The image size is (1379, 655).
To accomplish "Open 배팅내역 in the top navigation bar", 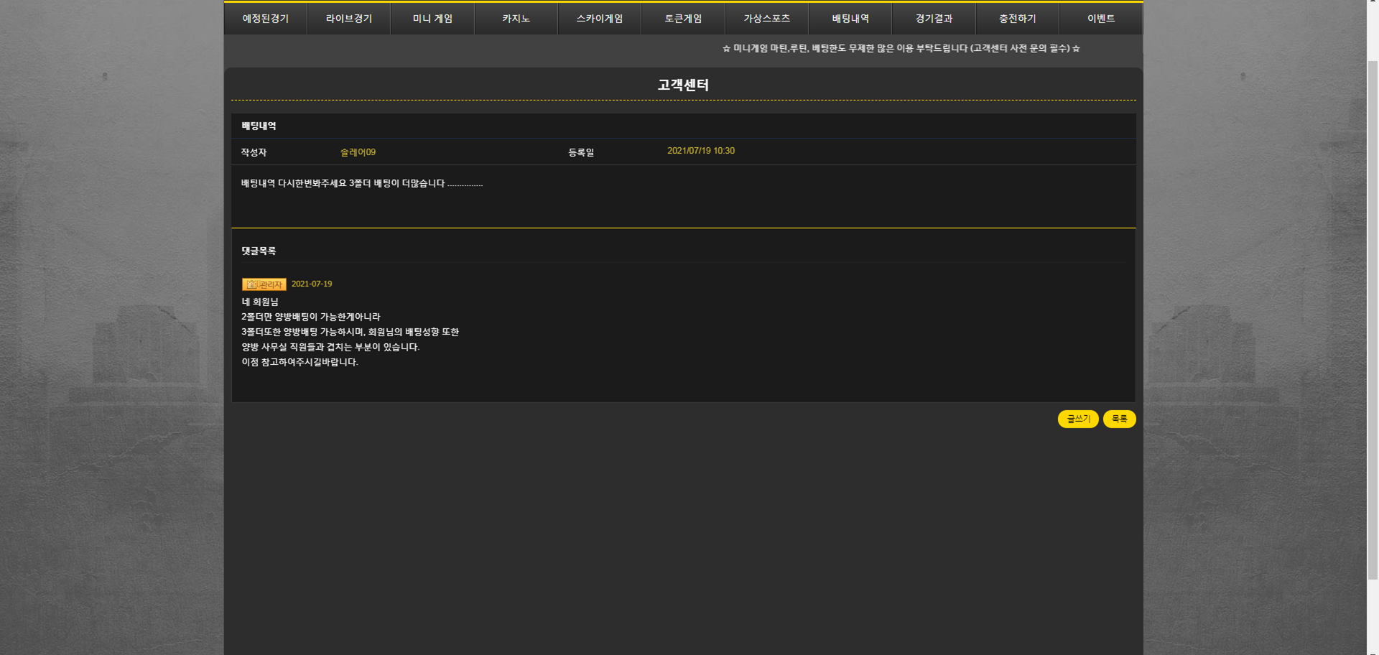I will (x=850, y=19).
